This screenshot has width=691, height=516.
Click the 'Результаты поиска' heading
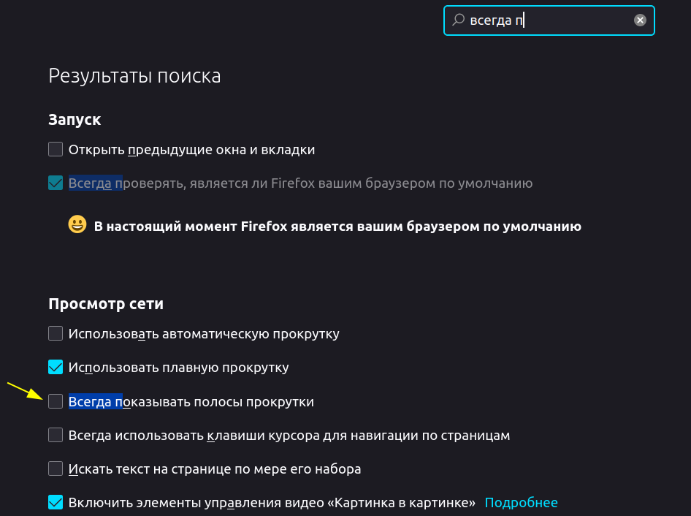tap(134, 75)
